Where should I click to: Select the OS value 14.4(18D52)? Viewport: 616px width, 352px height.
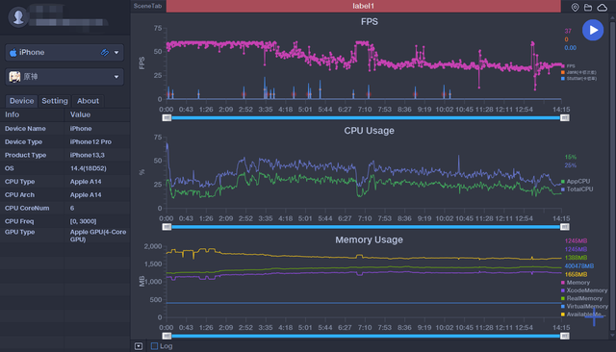click(88, 168)
